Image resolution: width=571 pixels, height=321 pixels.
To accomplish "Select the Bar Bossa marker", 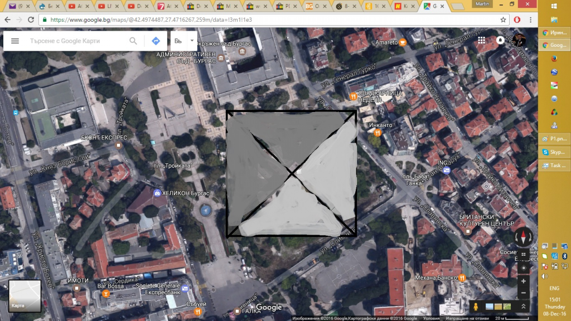I will [x=105, y=293].
